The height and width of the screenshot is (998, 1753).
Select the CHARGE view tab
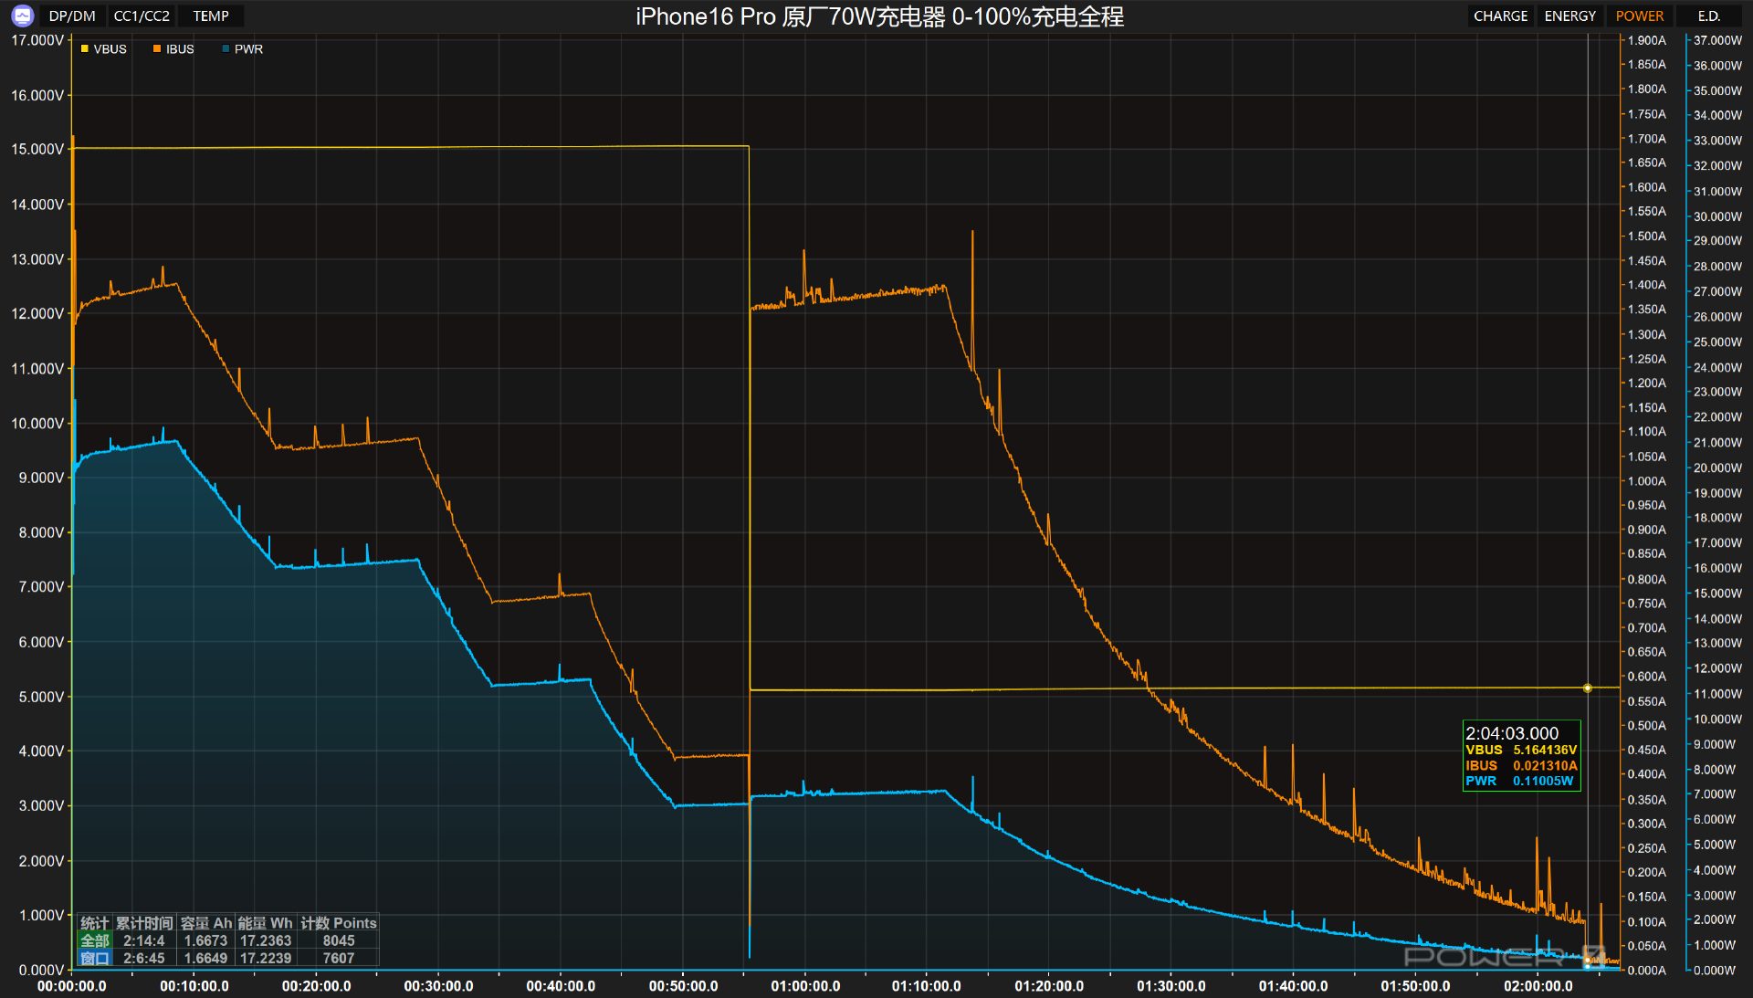click(1500, 16)
